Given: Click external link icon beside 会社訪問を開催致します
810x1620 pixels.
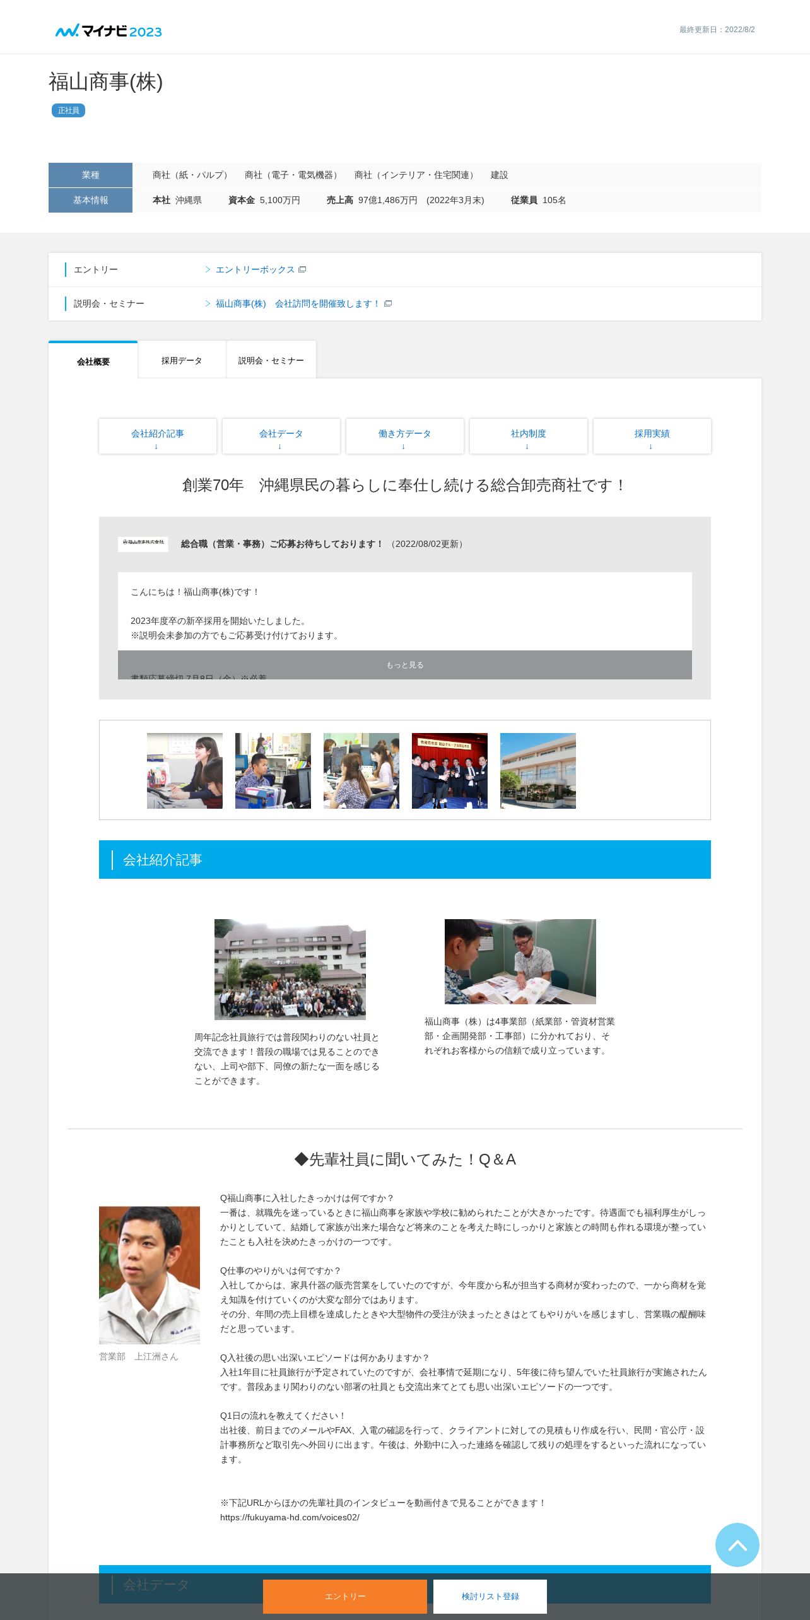Looking at the screenshot, I should pos(388,303).
